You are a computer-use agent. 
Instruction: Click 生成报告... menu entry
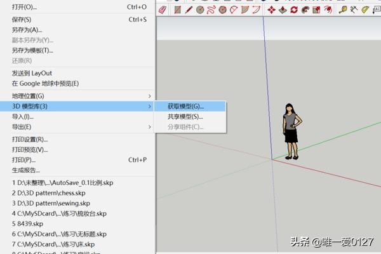pyautogui.click(x=26, y=170)
